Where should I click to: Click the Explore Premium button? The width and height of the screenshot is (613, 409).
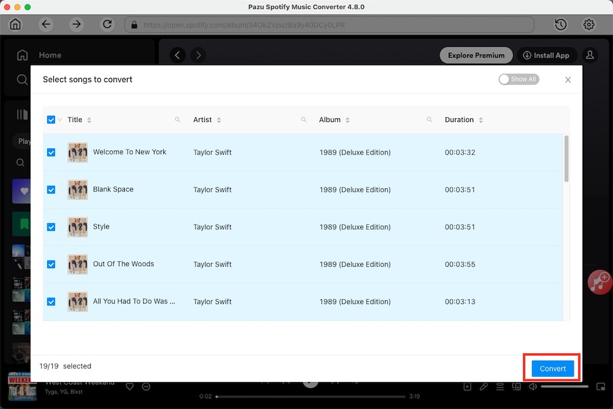click(x=476, y=55)
